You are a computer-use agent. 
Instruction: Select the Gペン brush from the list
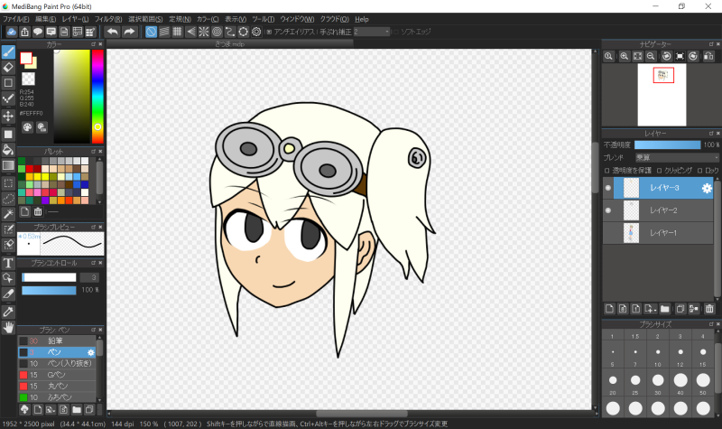(x=55, y=374)
